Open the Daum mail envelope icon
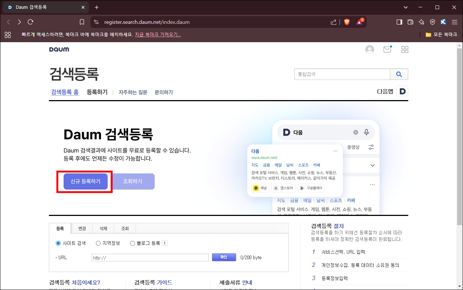Viewport: 463px width, 290px height. 387,49
